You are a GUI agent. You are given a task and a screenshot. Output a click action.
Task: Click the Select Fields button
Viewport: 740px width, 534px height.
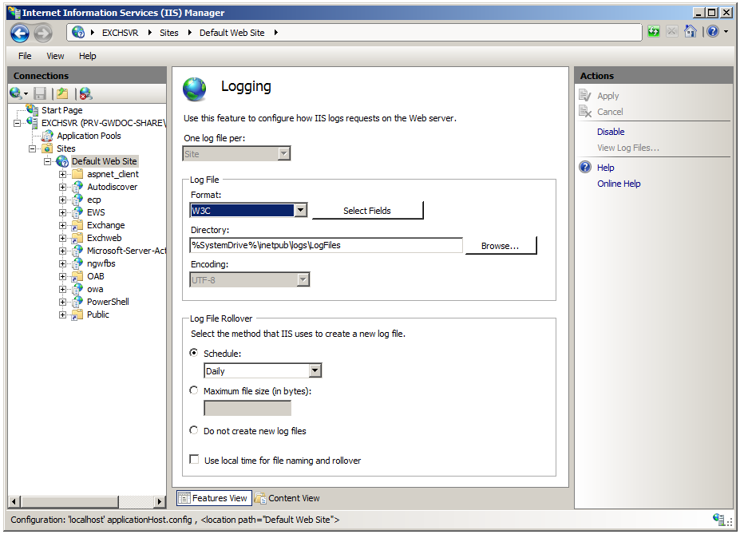tap(367, 210)
